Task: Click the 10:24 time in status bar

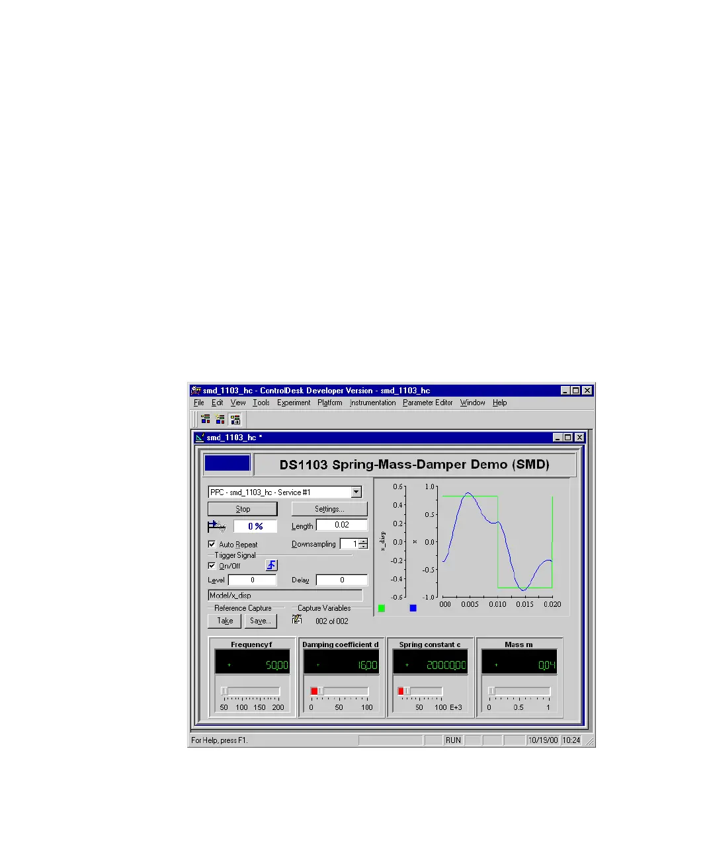Action: (571, 740)
